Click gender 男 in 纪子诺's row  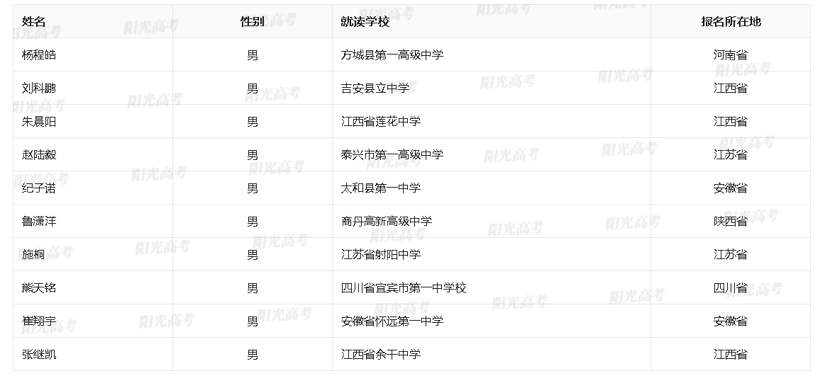click(253, 188)
